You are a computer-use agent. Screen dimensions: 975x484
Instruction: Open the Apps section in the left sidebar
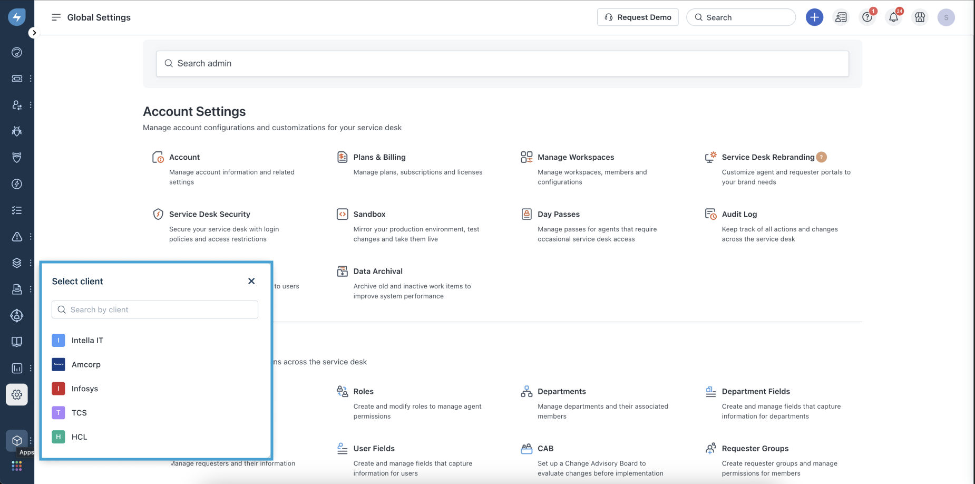16,441
